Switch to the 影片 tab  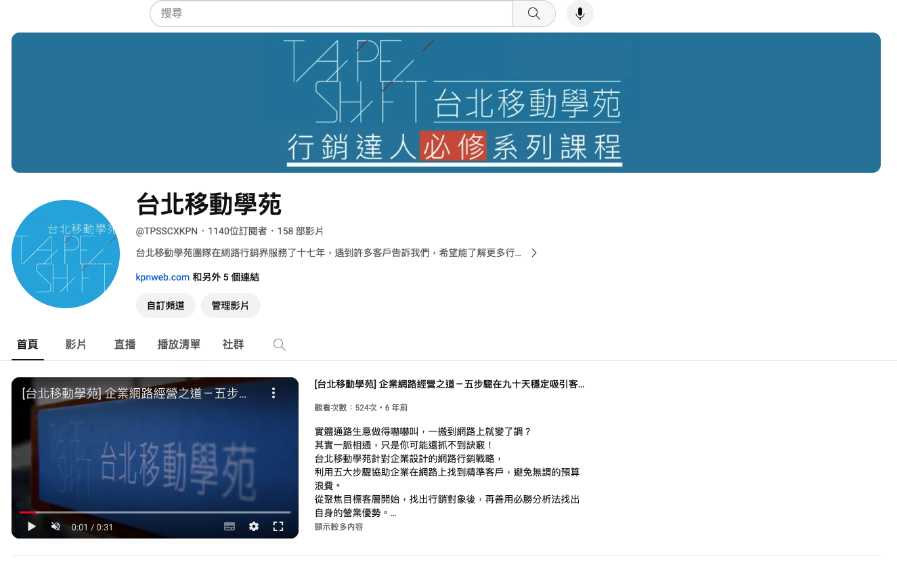pyautogui.click(x=76, y=345)
